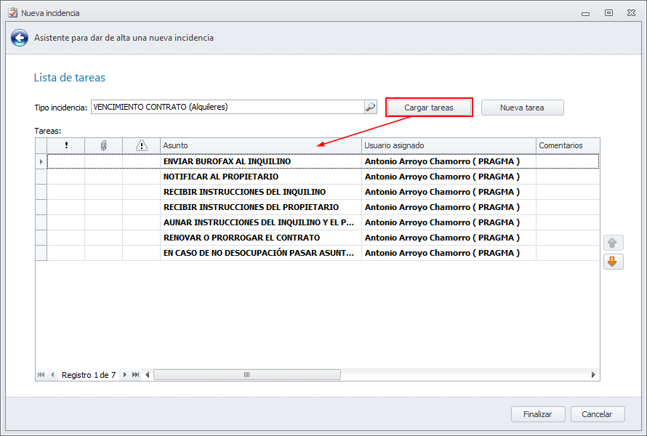Sort by priority exclamation column header
This screenshot has width=647, height=436.
pos(66,145)
